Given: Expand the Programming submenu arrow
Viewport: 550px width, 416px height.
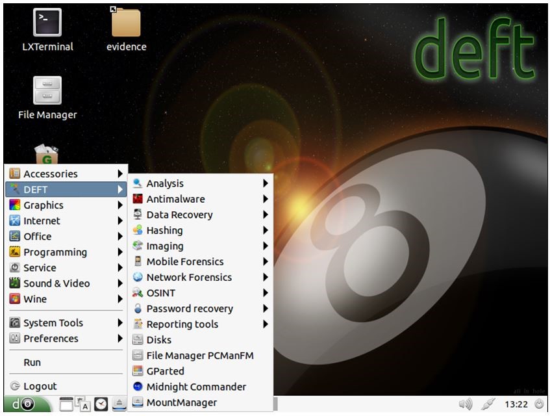Looking at the screenshot, I should pyautogui.click(x=120, y=252).
